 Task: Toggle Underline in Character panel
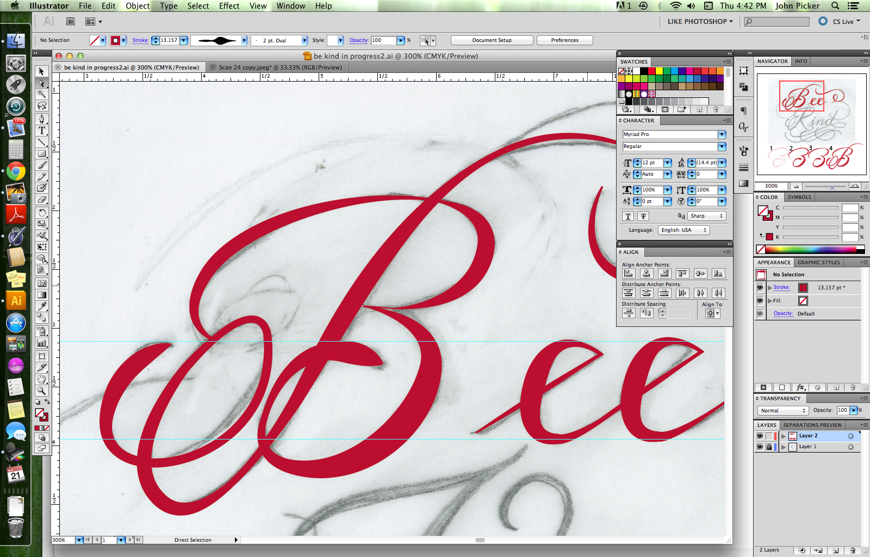coord(628,216)
